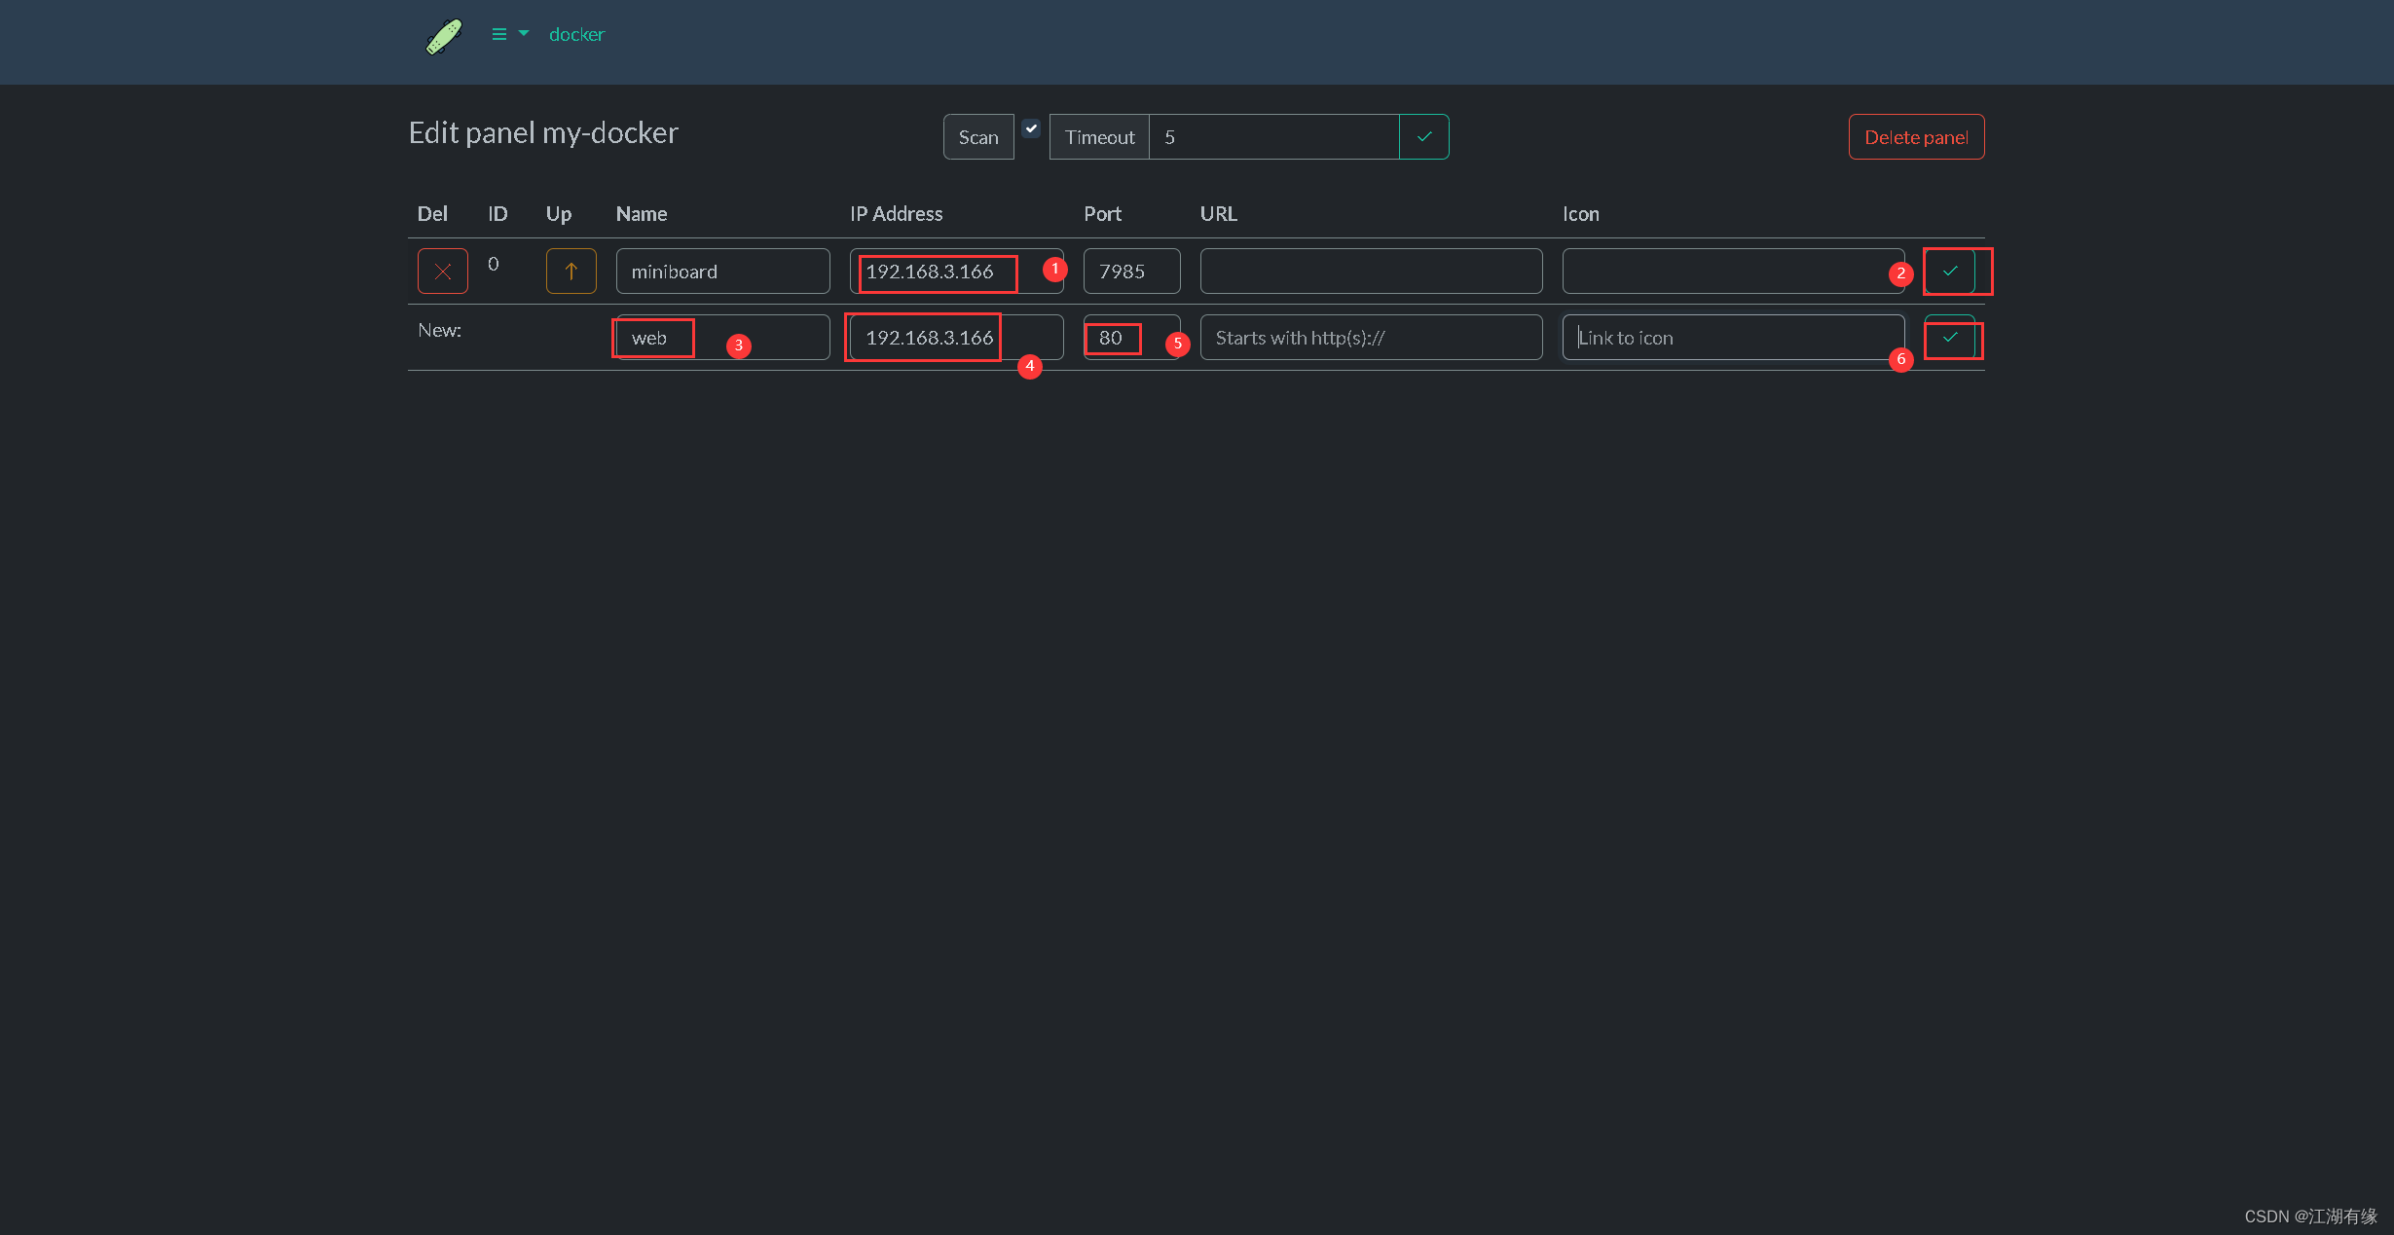The height and width of the screenshot is (1235, 2394).
Task: Click the skateboard logo icon
Action: point(444,36)
